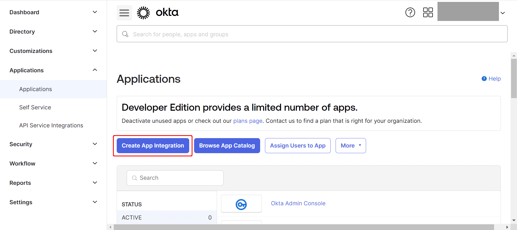The image size is (517, 230).
Task: Click the magnifier icon in top search bar
Action: point(125,34)
